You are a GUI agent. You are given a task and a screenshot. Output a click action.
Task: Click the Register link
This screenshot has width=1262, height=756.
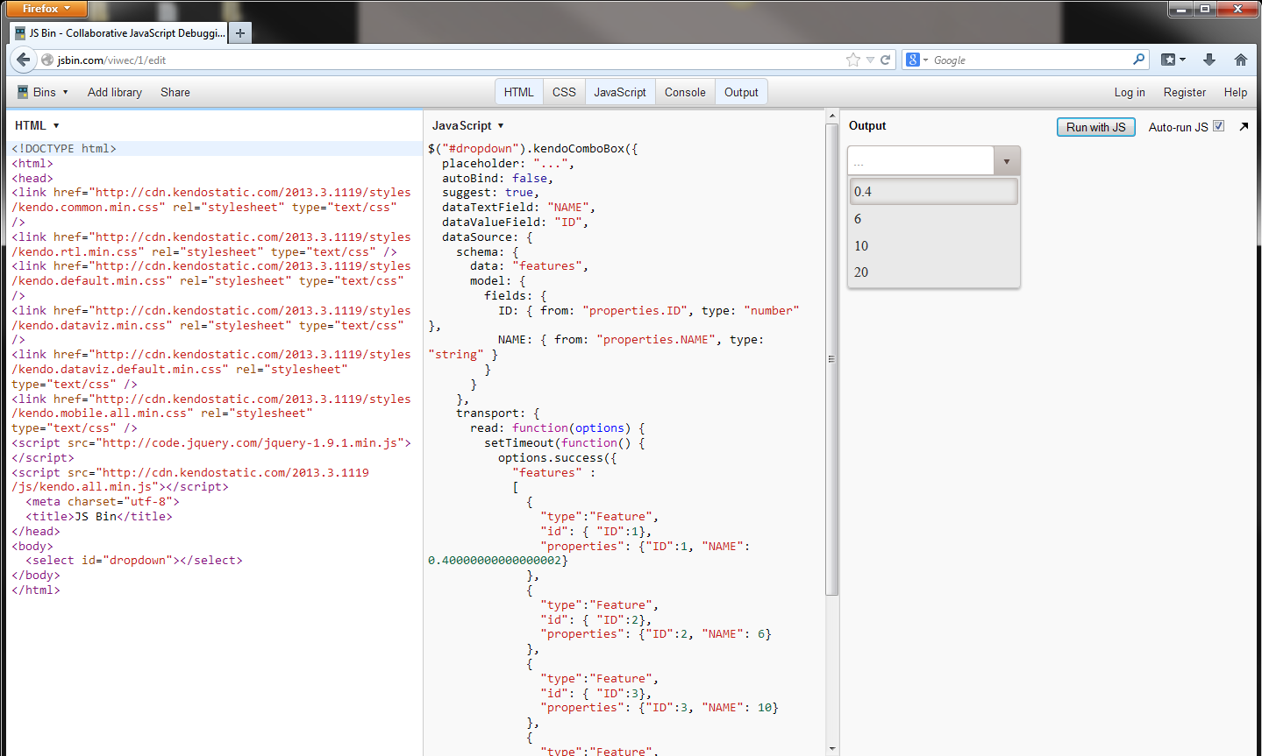point(1185,92)
